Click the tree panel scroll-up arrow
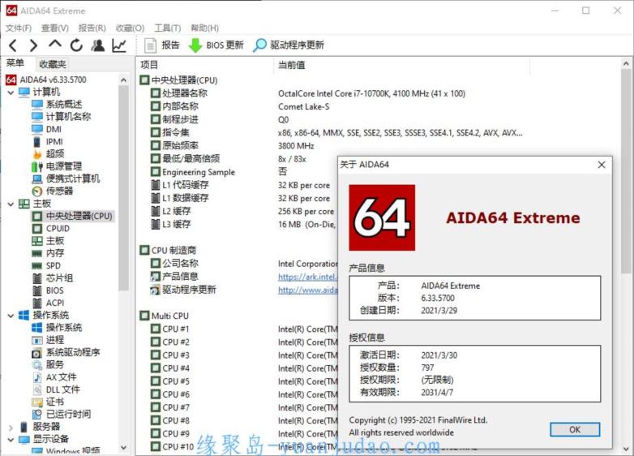The height and width of the screenshot is (456, 634). tap(124, 80)
